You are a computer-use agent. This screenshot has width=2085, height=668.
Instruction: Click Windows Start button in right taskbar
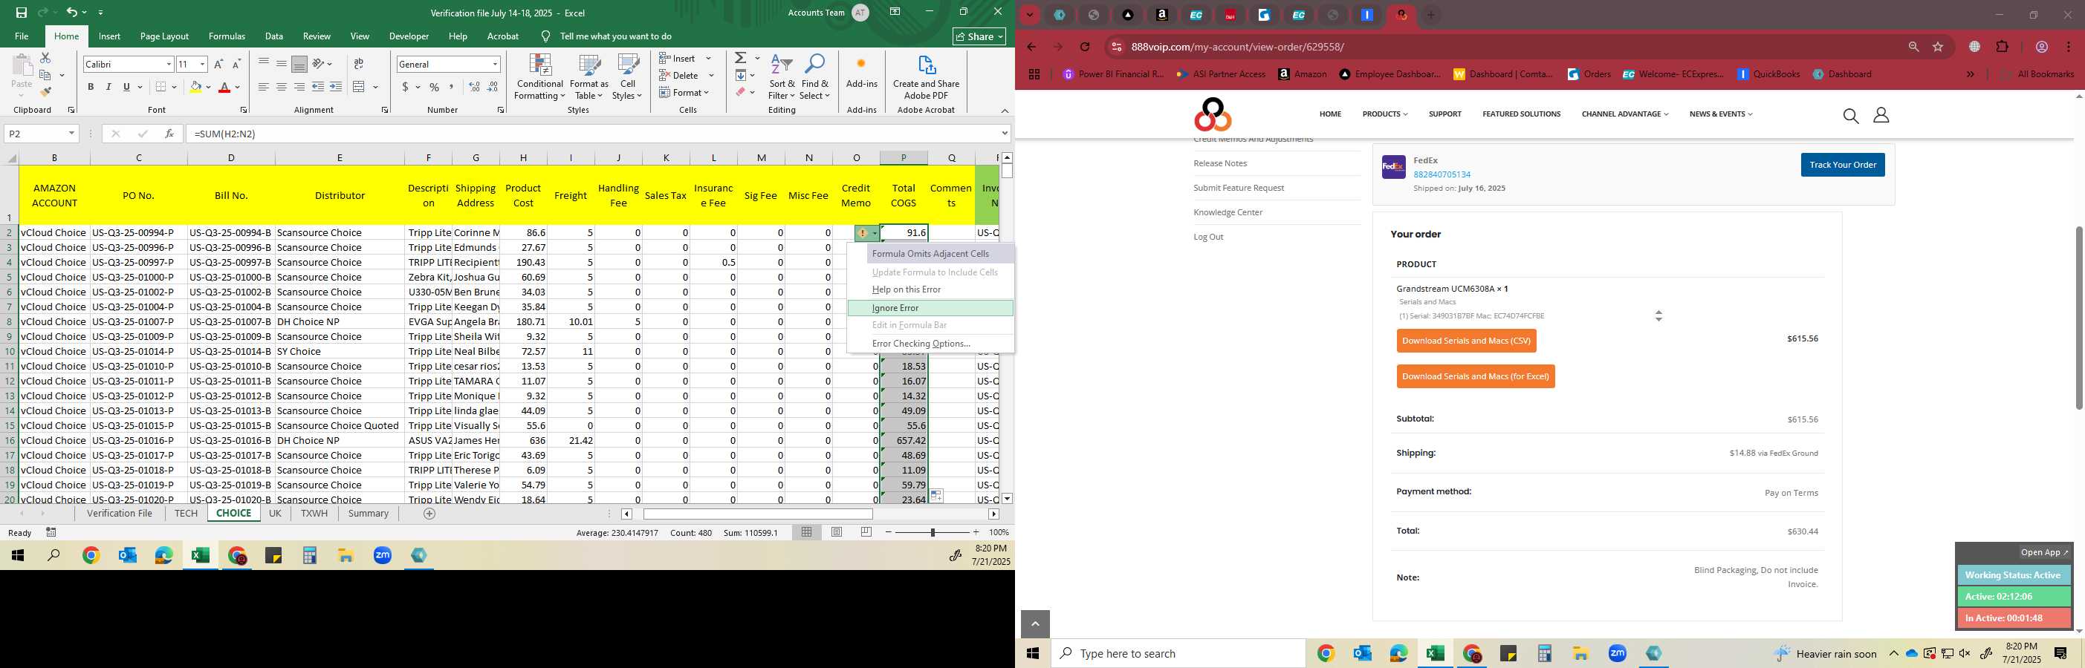[x=1033, y=653]
